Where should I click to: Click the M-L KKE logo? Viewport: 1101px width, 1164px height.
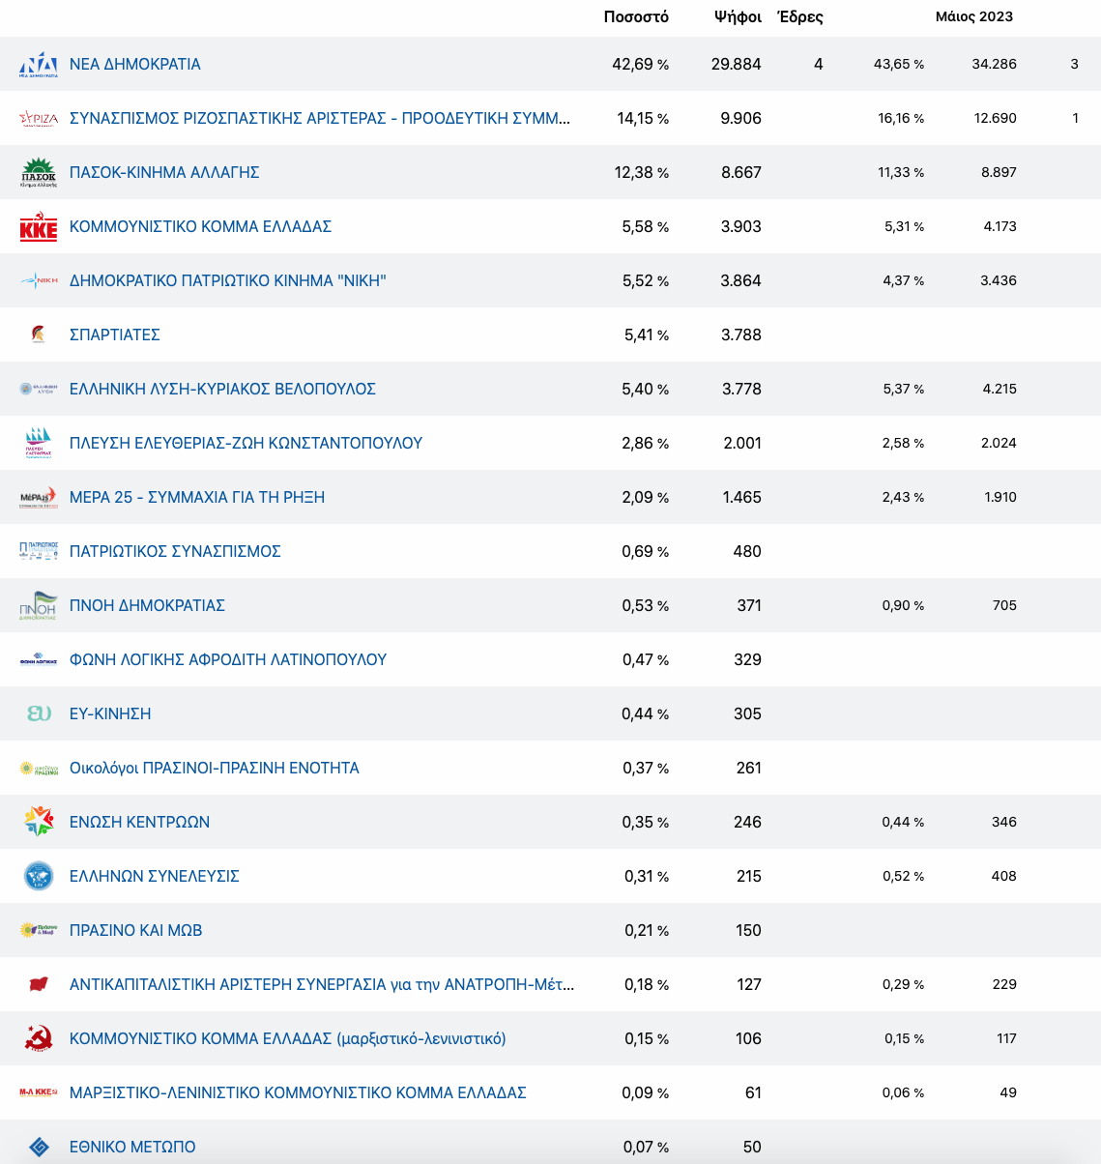coord(39,1092)
